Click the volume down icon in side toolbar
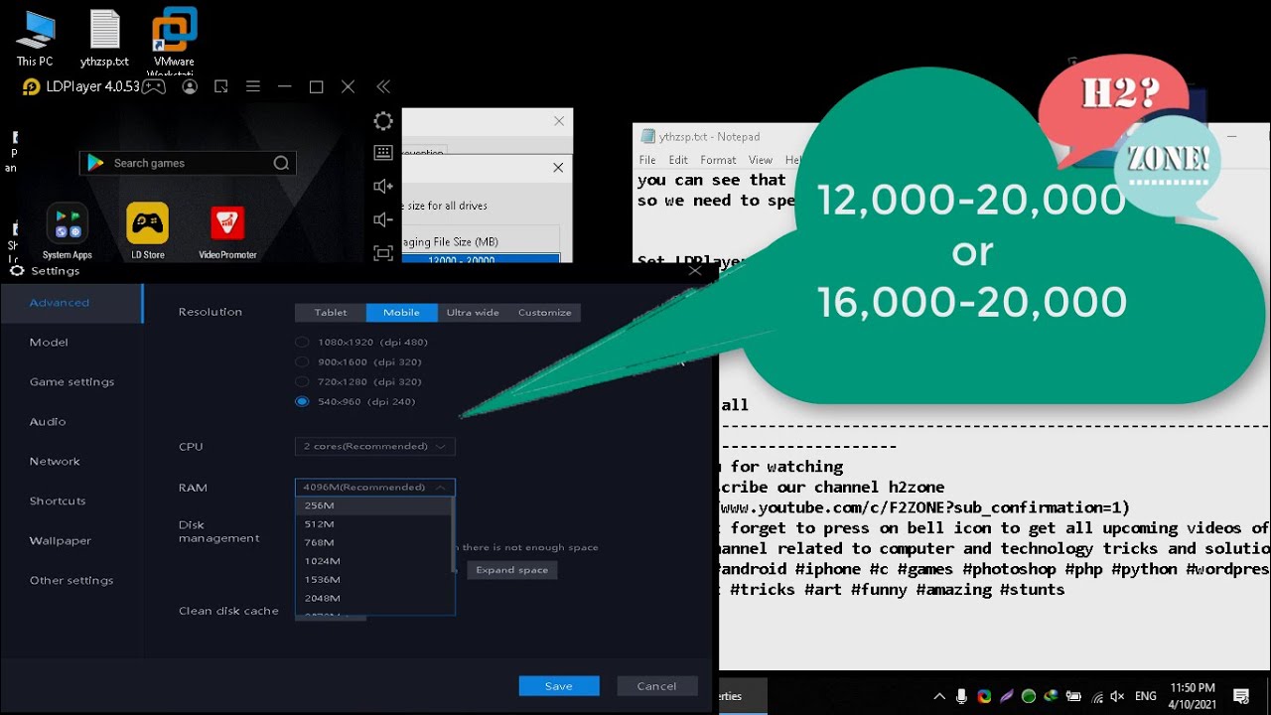This screenshot has height=715, width=1271. click(383, 219)
